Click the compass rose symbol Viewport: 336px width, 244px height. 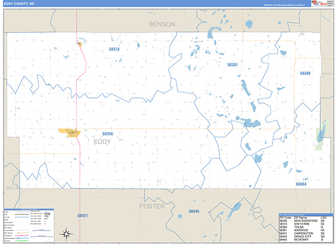click(67, 234)
